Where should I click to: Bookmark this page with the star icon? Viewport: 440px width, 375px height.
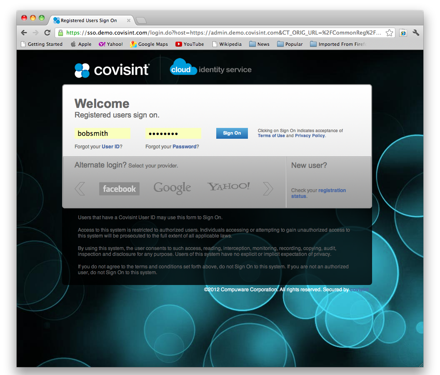tap(389, 33)
